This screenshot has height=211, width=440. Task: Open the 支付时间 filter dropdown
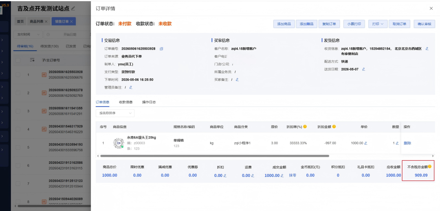[x=28, y=35]
